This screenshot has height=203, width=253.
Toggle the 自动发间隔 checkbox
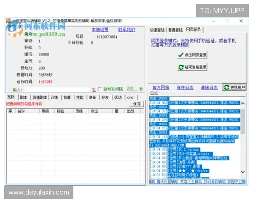pos(100,89)
